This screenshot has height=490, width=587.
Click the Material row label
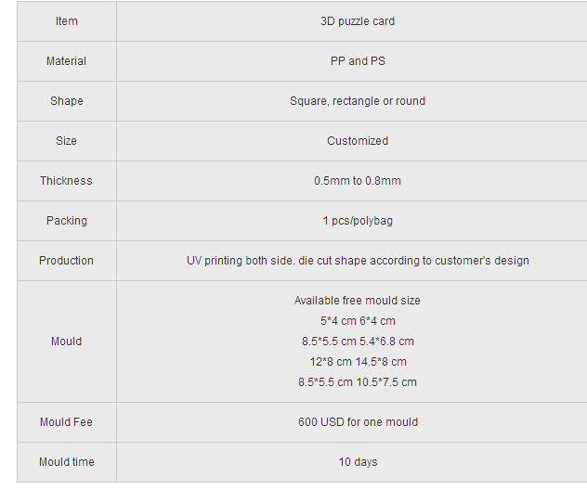click(x=67, y=61)
